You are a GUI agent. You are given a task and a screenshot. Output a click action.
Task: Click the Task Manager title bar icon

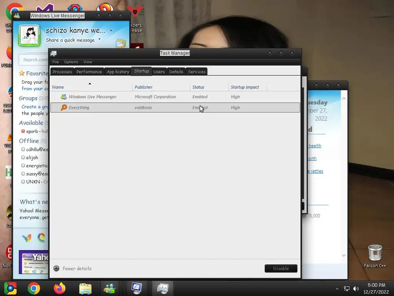(x=53, y=53)
